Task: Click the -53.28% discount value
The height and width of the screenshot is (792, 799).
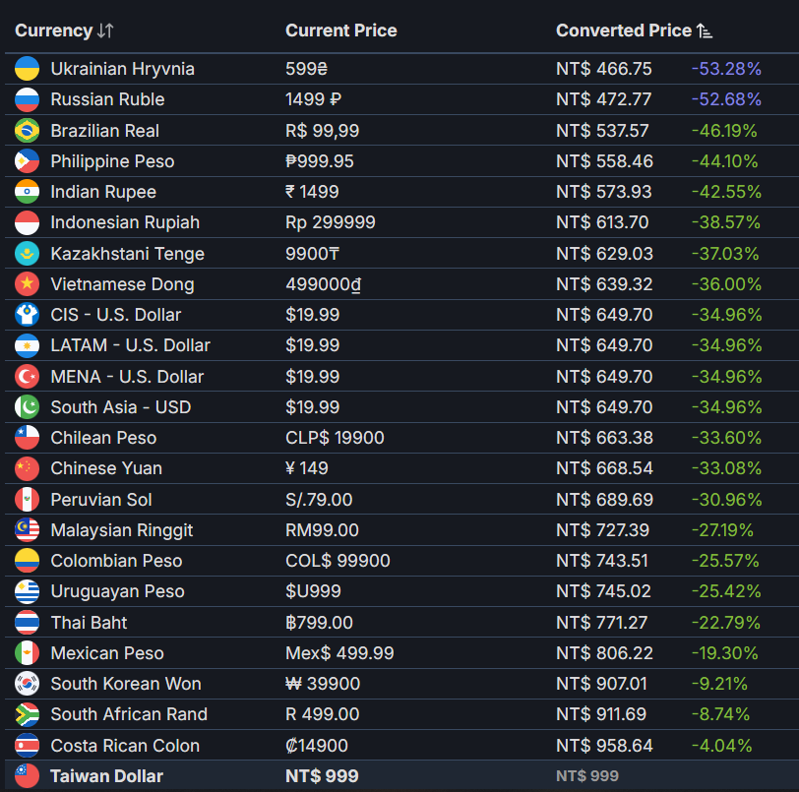Action: pyautogui.click(x=726, y=69)
